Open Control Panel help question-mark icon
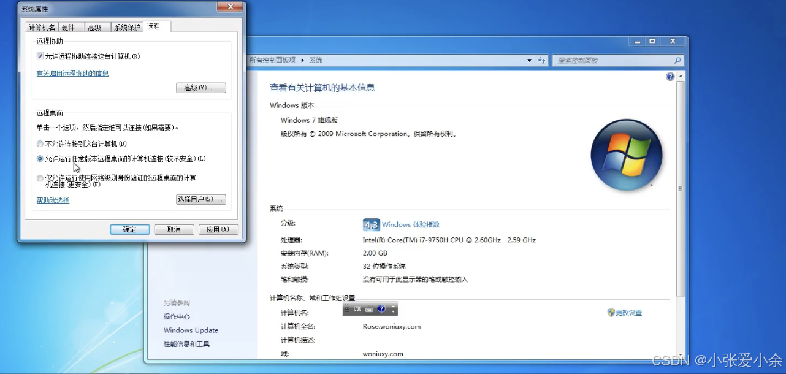This screenshot has width=786, height=374. pyautogui.click(x=670, y=77)
